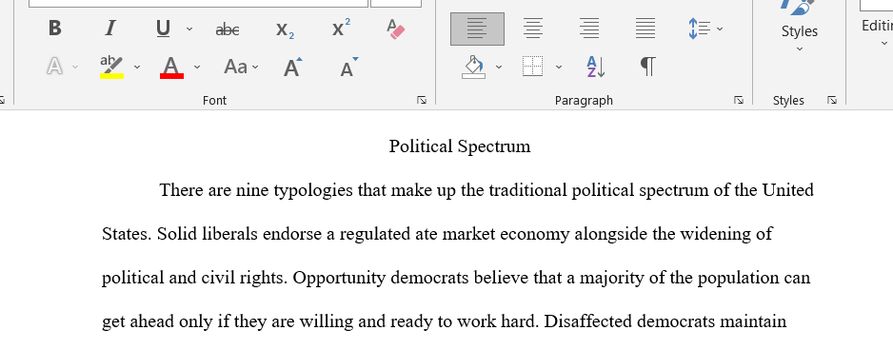Apply Underline to text

click(164, 28)
